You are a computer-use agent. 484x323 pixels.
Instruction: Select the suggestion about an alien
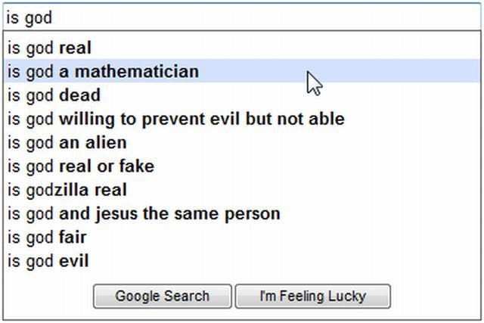click(67, 142)
